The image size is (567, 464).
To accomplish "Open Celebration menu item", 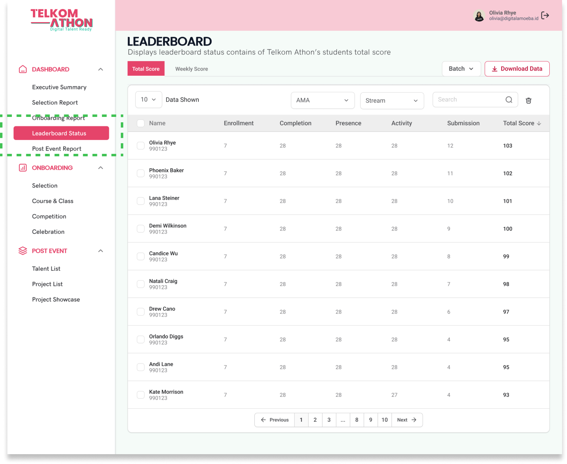I will coord(48,232).
